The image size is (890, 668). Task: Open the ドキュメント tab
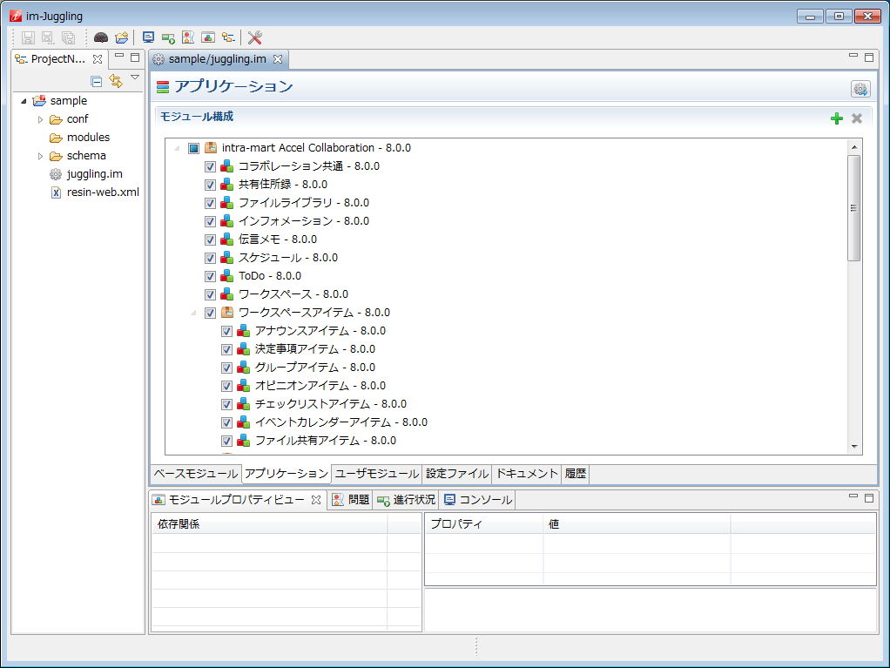point(527,473)
